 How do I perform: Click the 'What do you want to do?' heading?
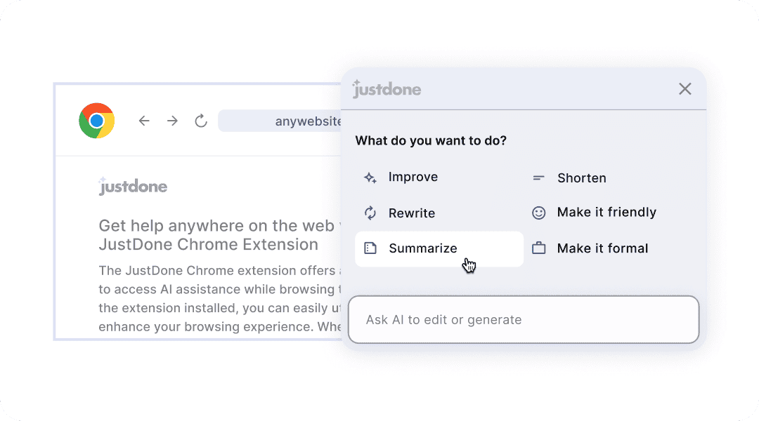(431, 140)
